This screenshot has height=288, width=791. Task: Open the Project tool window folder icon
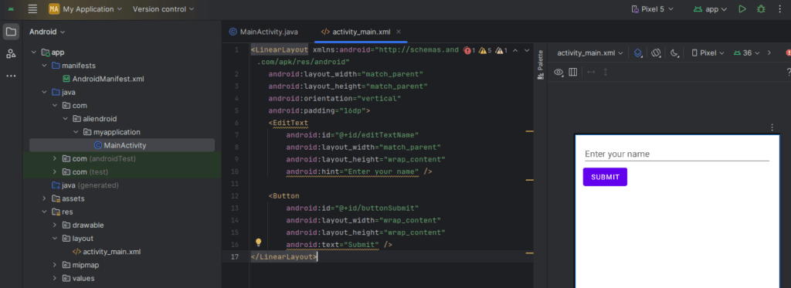point(11,32)
